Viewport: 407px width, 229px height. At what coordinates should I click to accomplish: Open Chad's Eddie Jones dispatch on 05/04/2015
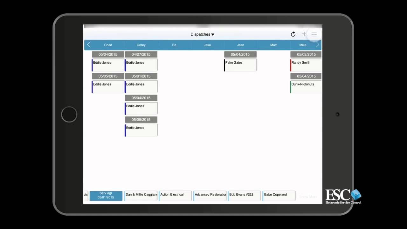click(x=108, y=65)
